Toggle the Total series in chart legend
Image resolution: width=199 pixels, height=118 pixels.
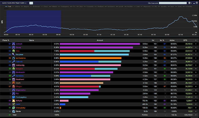click(x=10, y=6)
